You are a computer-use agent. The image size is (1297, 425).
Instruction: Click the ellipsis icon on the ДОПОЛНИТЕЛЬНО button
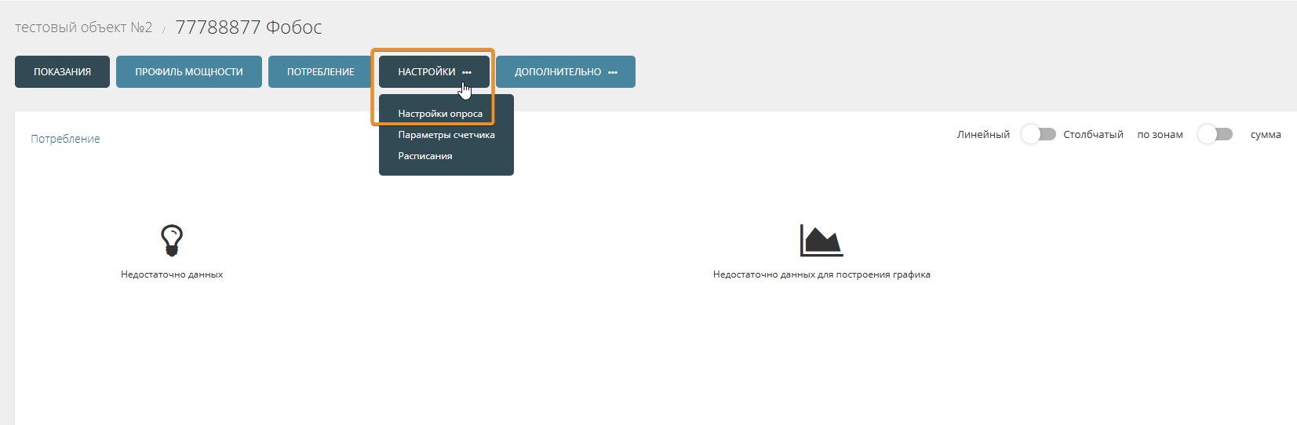(613, 72)
